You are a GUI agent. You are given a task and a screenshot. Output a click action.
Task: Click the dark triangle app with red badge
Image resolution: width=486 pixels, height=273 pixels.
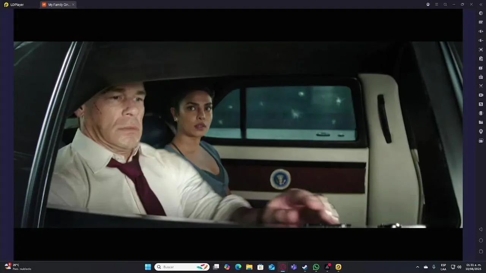point(327,267)
